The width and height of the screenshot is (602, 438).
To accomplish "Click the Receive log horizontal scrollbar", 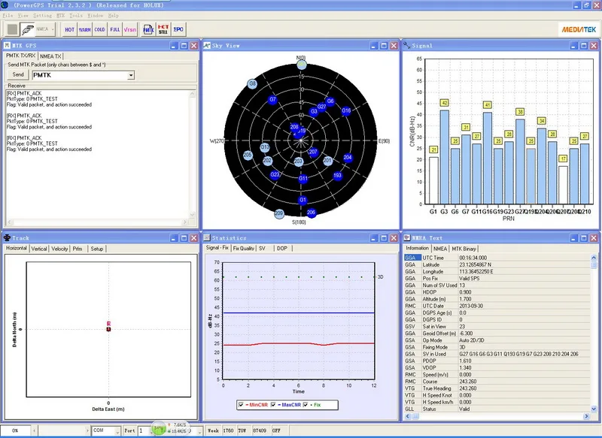I will tap(98, 222).
